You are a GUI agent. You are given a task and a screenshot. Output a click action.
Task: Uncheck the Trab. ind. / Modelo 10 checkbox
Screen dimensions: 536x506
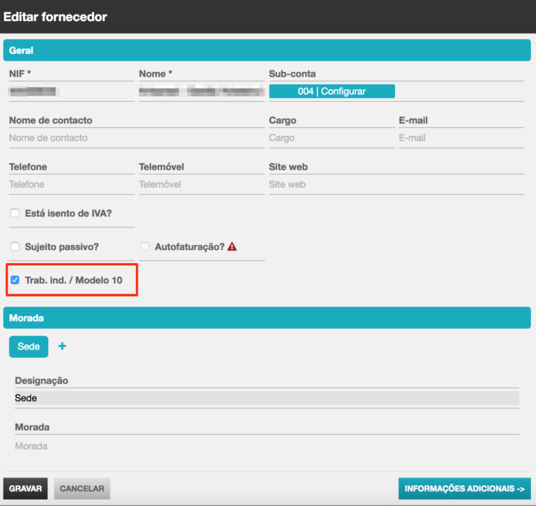[x=15, y=280]
